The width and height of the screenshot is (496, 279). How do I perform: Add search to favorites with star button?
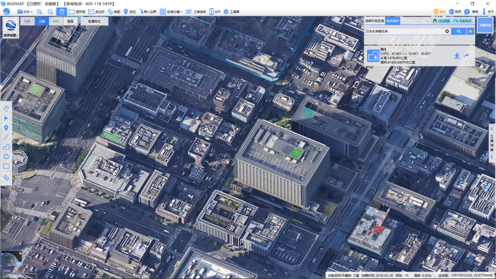pyautogui.click(x=470, y=31)
